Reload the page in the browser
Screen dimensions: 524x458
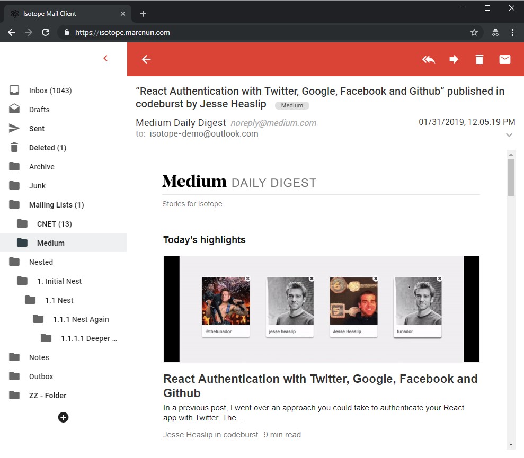pyautogui.click(x=46, y=32)
